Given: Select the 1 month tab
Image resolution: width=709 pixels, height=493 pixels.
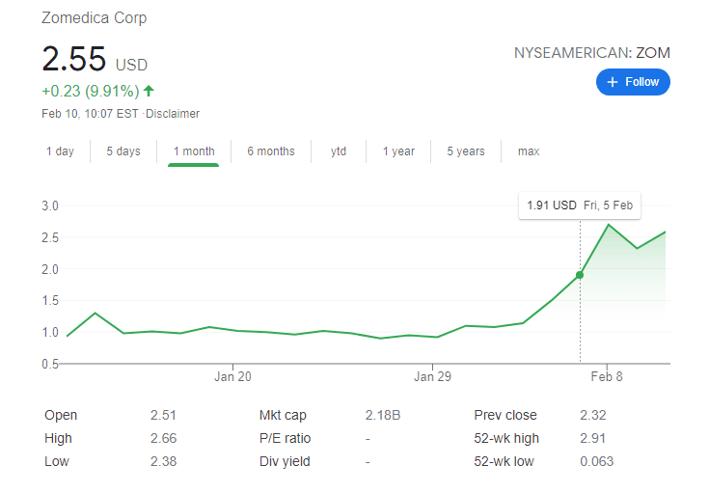Looking at the screenshot, I should (194, 151).
